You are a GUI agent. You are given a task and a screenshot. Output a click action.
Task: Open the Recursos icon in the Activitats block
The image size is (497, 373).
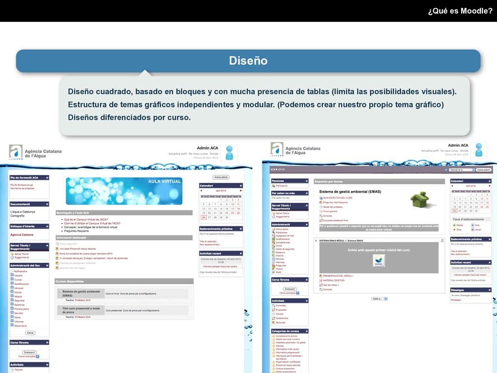click(274, 322)
